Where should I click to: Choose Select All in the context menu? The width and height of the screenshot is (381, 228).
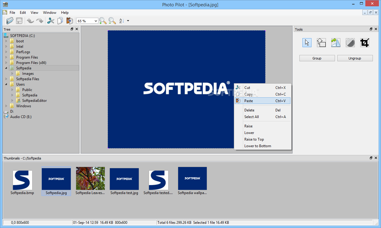[x=262, y=117]
